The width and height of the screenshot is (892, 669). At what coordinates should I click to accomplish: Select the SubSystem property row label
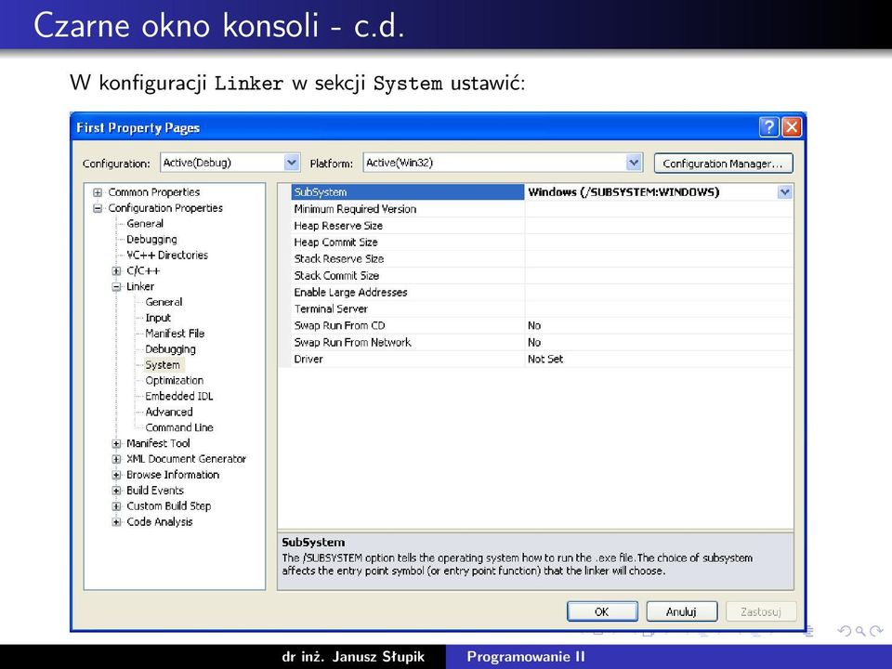point(407,192)
